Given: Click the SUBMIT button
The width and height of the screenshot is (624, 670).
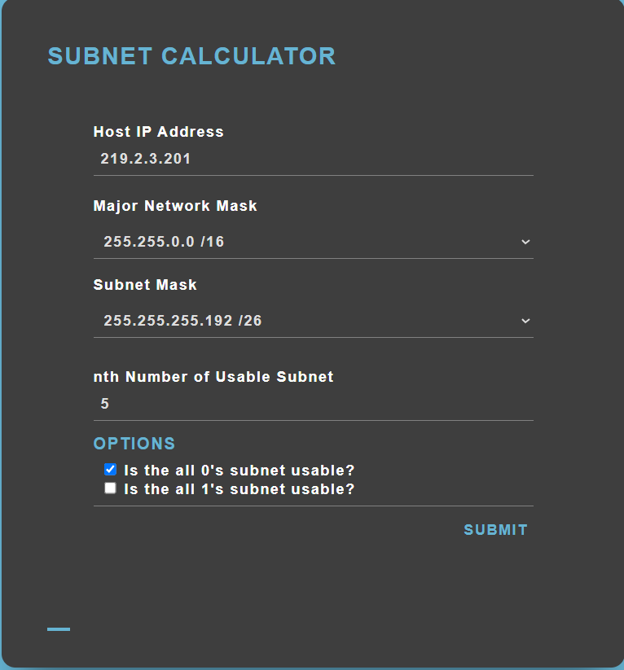Looking at the screenshot, I should 494,529.
